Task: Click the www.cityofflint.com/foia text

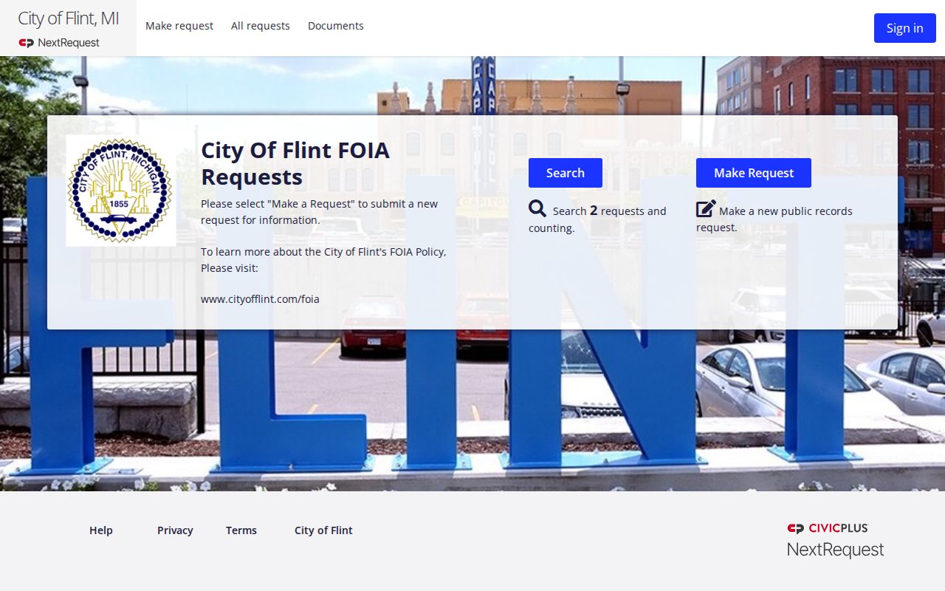Action: [260, 299]
